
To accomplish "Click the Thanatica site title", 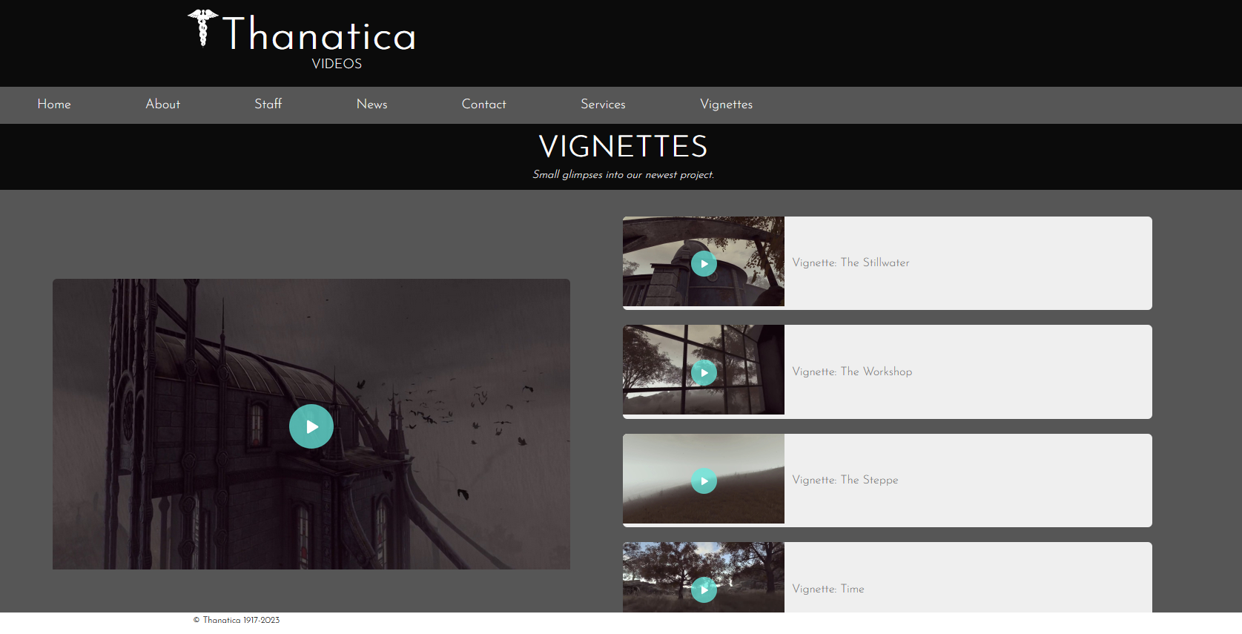I will click(x=319, y=34).
